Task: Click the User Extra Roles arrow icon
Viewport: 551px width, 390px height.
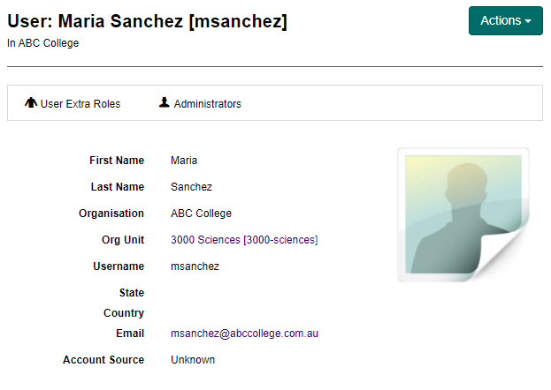Action: coord(31,103)
